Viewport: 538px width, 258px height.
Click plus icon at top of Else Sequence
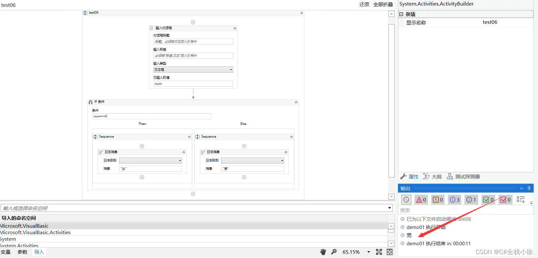coord(244,146)
